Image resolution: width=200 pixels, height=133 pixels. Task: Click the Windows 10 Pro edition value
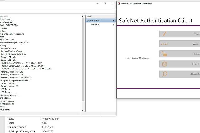tap(50, 119)
